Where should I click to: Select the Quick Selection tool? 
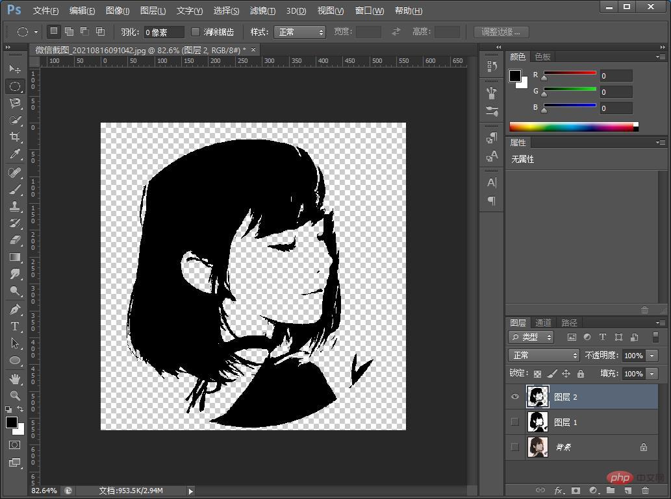pyautogui.click(x=15, y=120)
